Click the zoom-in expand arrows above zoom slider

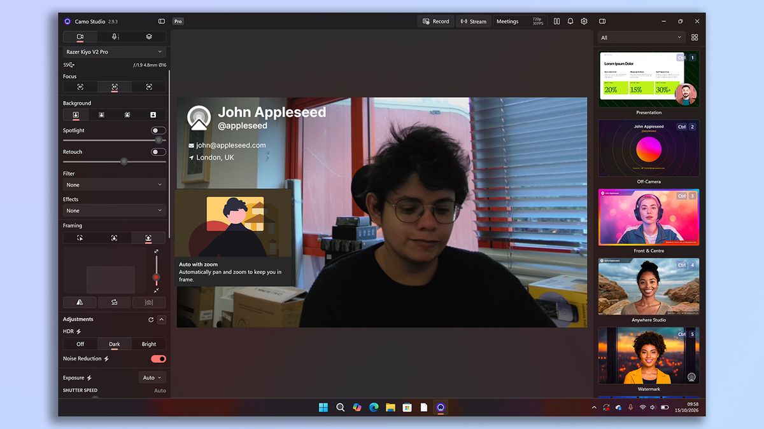click(157, 252)
